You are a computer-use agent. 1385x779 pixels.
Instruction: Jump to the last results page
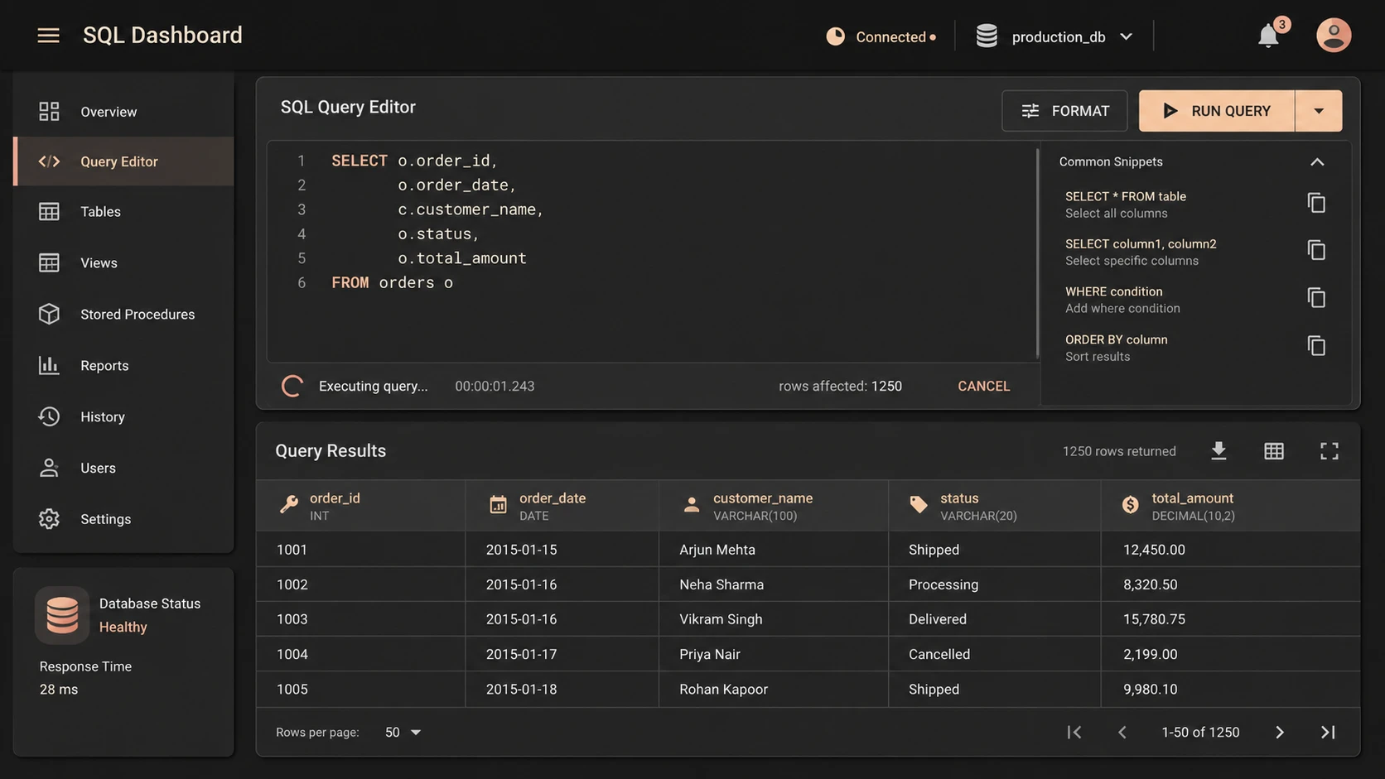(x=1328, y=732)
